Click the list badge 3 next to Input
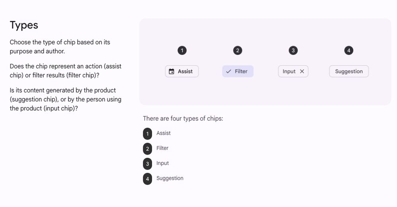 [147, 164]
